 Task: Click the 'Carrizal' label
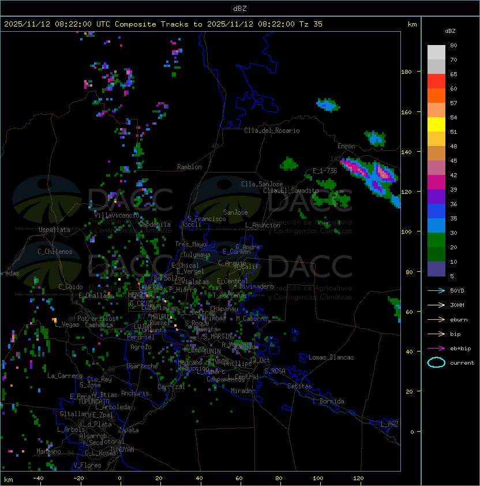(171, 387)
